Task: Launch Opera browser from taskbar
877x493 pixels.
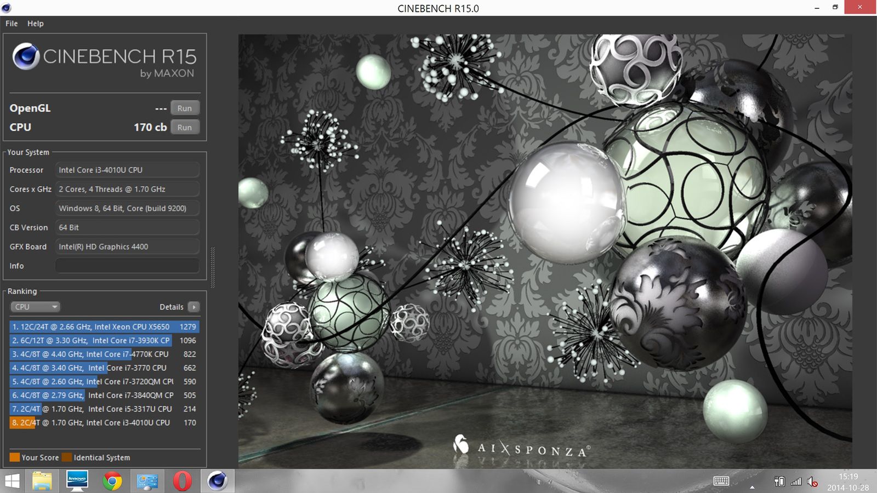Action: tap(183, 481)
